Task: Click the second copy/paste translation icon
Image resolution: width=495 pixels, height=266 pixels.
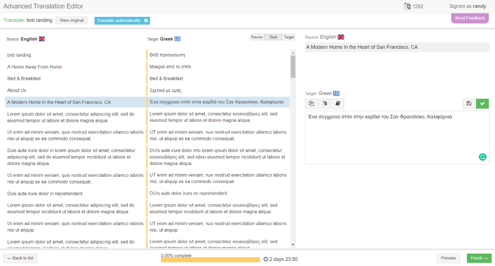Action: 325,104
